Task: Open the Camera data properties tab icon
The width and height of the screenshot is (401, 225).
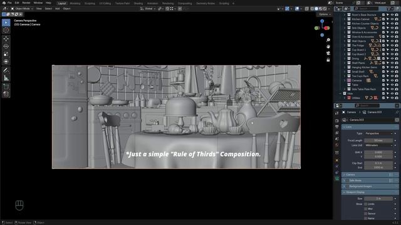Action: tap(337, 179)
